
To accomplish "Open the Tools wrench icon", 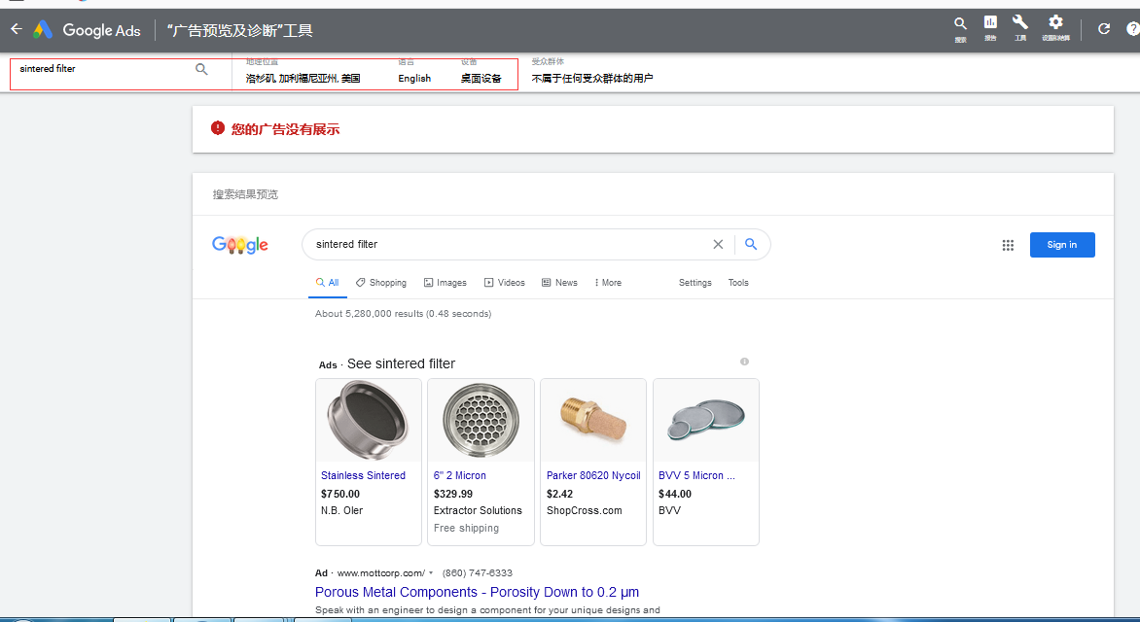I will (1020, 23).
